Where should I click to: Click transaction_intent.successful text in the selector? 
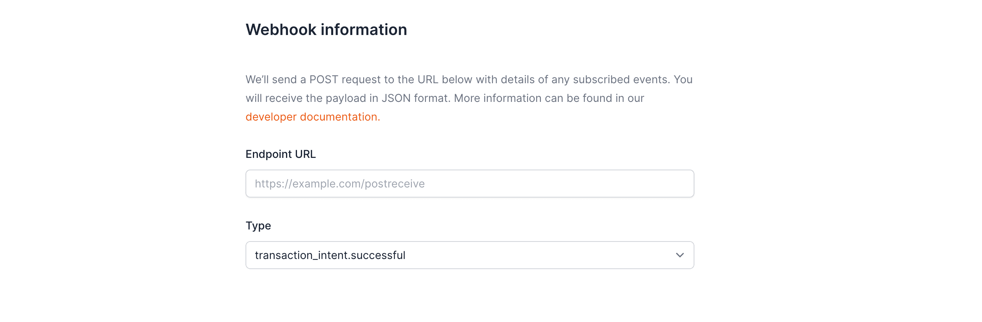(x=330, y=255)
